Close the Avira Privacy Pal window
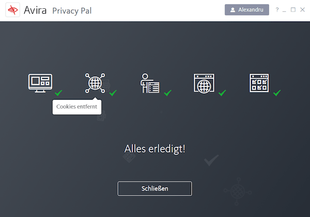 pos(302,10)
